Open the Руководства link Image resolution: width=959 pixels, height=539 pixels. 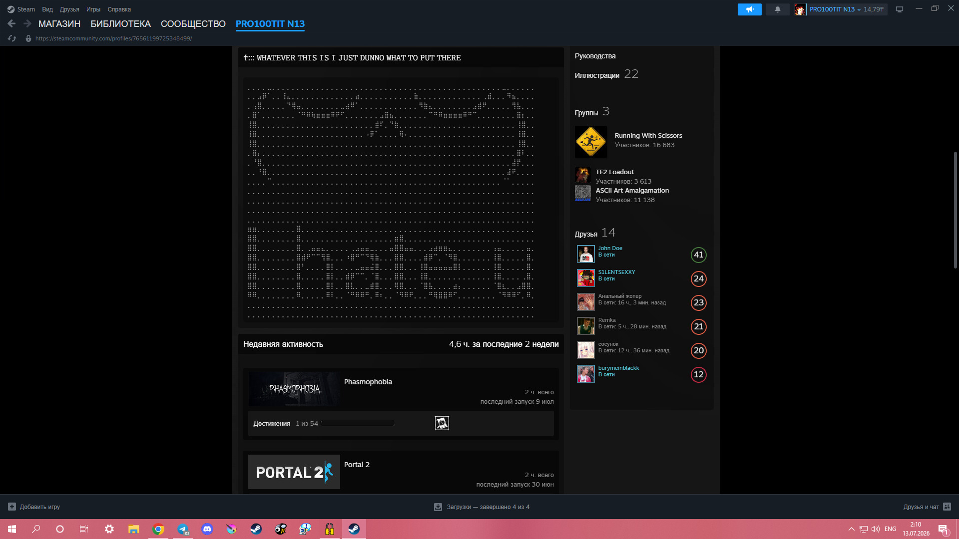[595, 56]
